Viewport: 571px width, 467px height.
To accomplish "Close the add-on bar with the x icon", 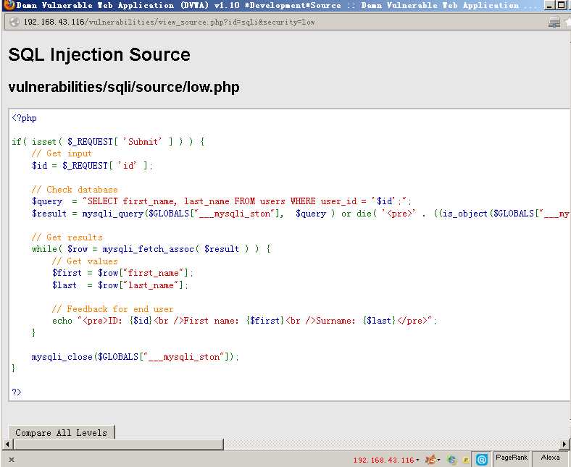I will [12, 460].
